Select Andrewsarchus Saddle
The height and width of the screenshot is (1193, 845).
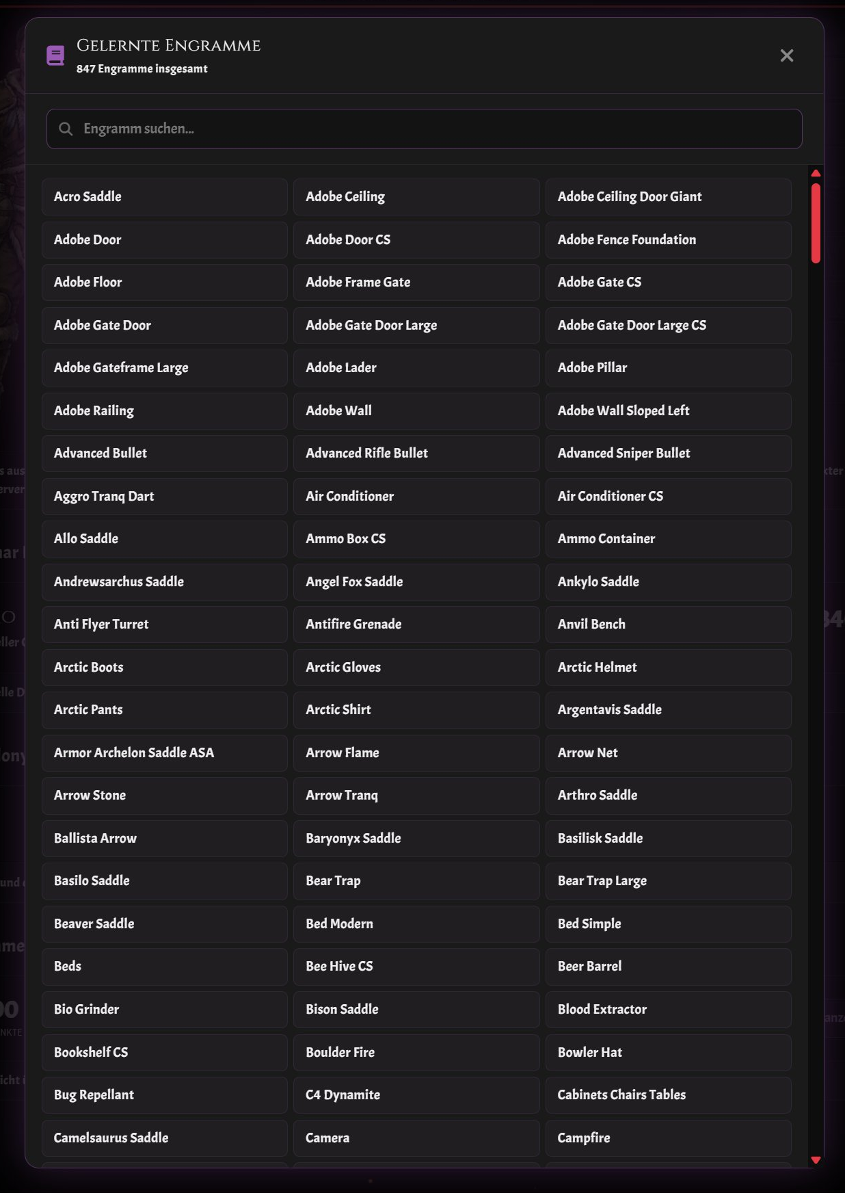(x=165, y=581)
